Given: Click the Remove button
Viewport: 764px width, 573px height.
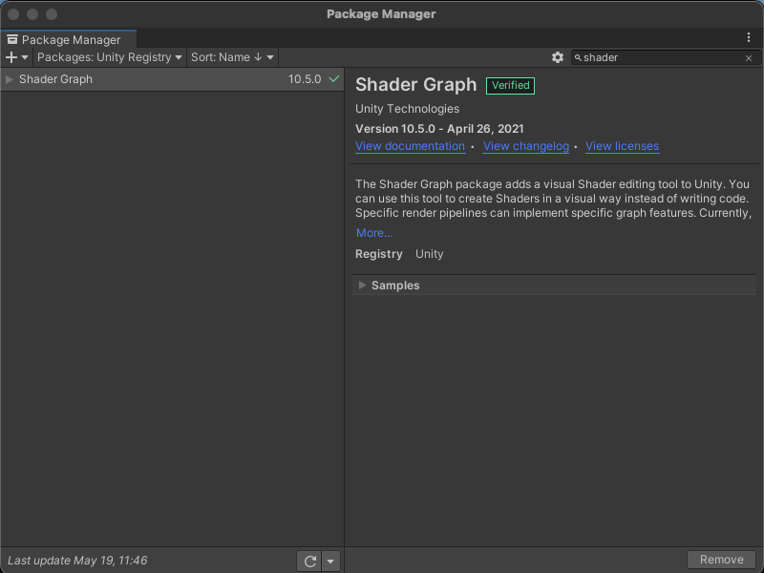Looking at the screenshot, I should 721,560.
